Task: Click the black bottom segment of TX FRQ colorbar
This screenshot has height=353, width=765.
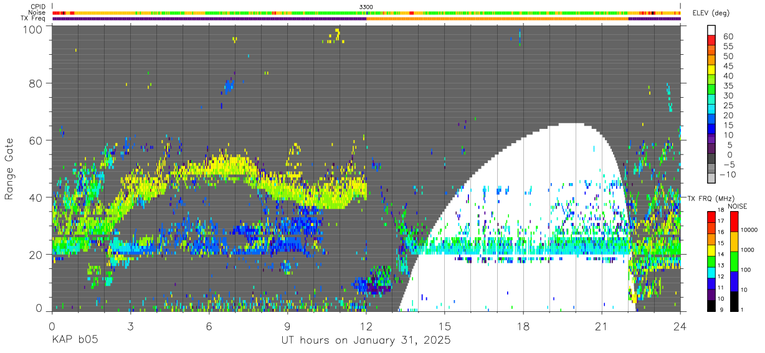Action: [x=711, y=305]
